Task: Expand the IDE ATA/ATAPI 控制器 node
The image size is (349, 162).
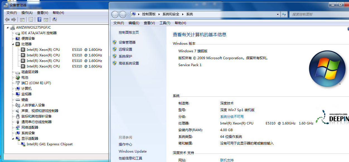Action: point(13,33)
